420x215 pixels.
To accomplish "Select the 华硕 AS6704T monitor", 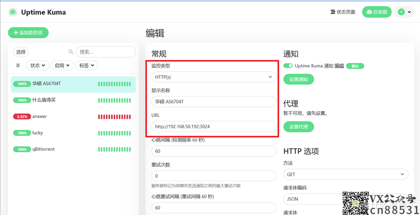I will coord(73,84).
